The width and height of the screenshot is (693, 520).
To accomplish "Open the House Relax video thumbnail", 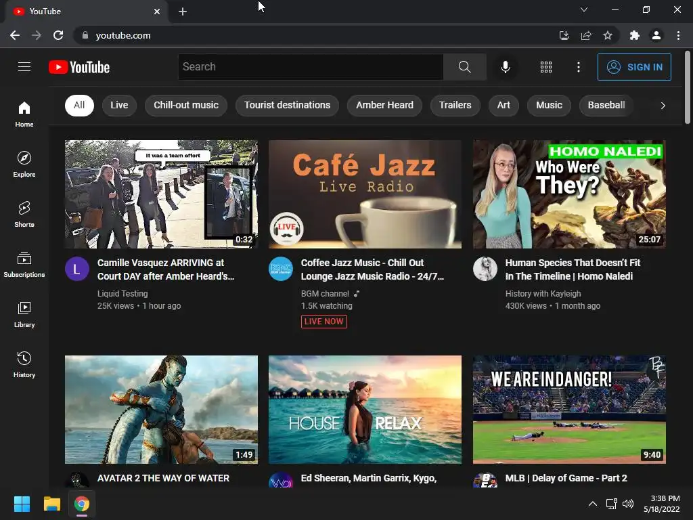I will tap(365, 410).
